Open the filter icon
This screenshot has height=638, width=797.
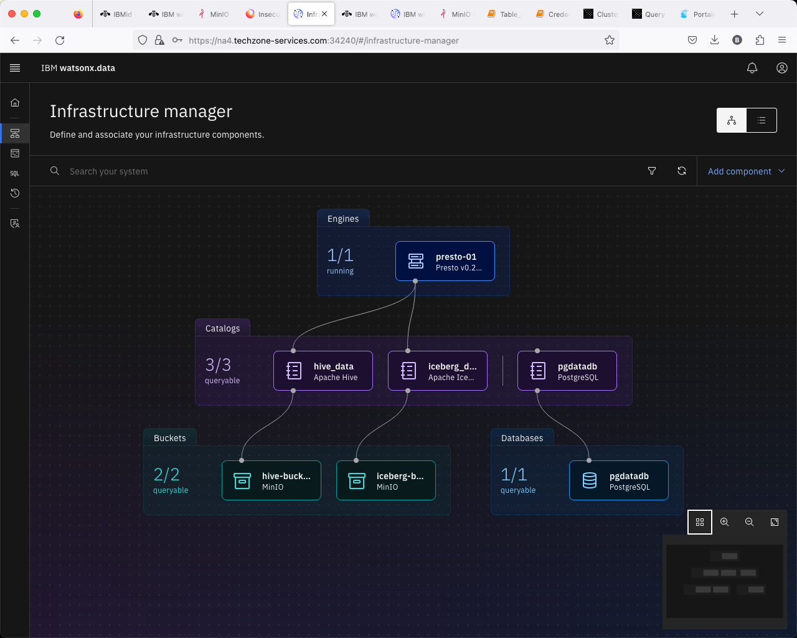tap(652, 171)
